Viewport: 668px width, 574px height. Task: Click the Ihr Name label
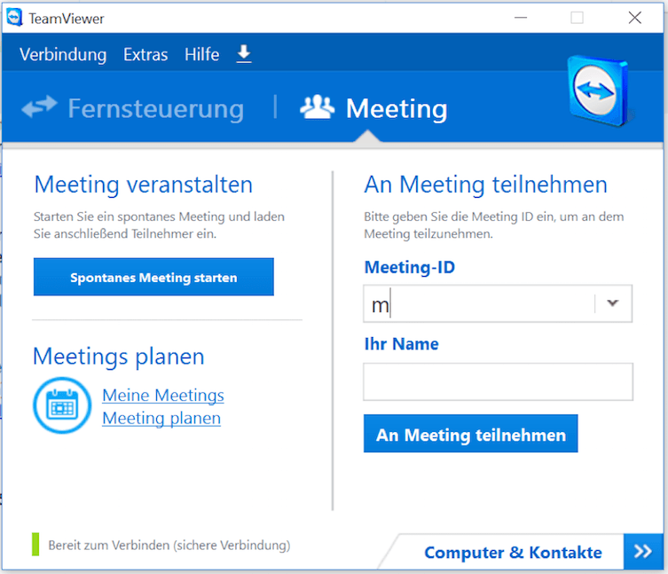point(401,344)
